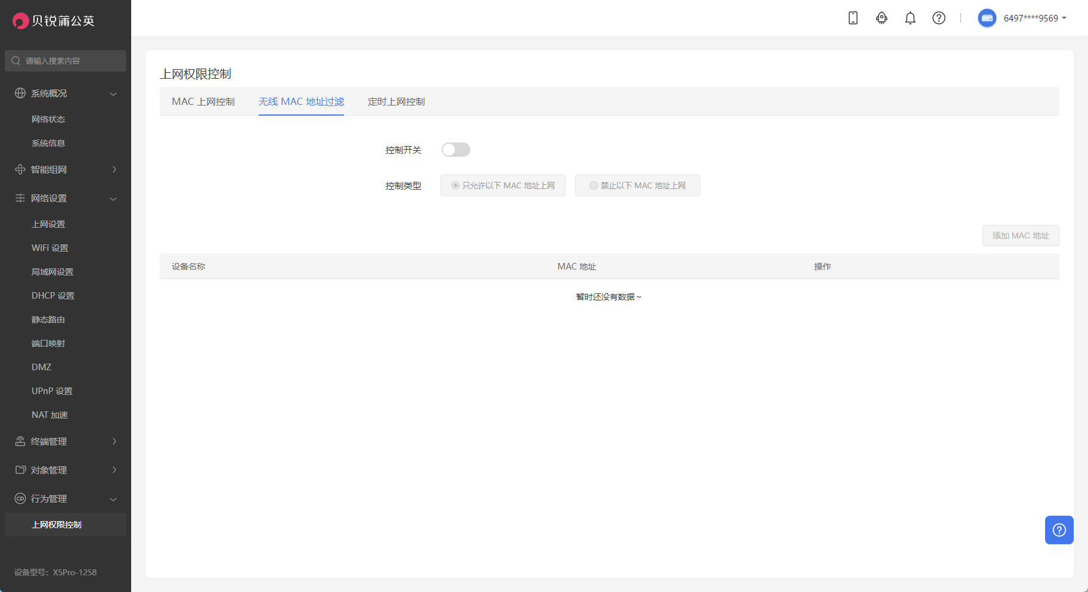Viewport: 1088px width, 592px height.
Task: Switch to the MAC 上网控制 tab
Action: point(203,101)
